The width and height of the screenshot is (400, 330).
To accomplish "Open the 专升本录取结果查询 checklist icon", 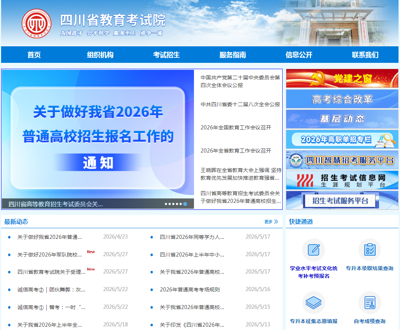I will [x=370, y=250].
